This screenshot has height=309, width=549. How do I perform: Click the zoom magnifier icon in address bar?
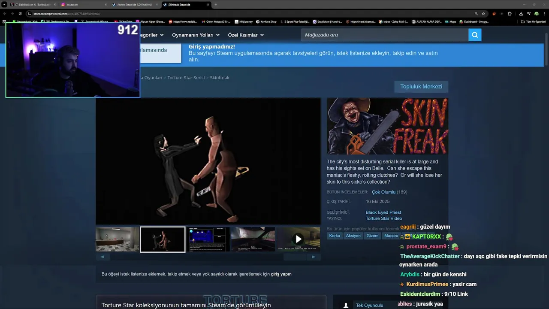pyautogui.click(x=477, y=14)
